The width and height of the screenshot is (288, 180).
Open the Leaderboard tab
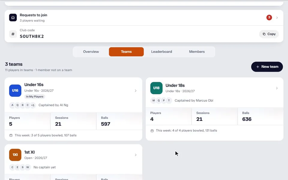coord(162,52)
